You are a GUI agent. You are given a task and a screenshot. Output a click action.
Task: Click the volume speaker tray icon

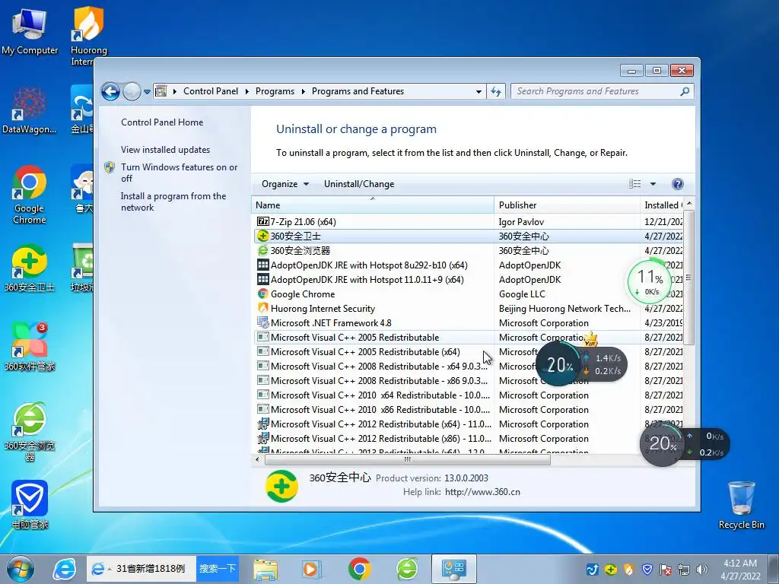[x=702, y=570]
